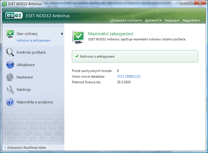Click the Kontrola počítače magnifier icon
Image resolution: width=208 pixels, height=153 pixels.
tap(10, 52)
